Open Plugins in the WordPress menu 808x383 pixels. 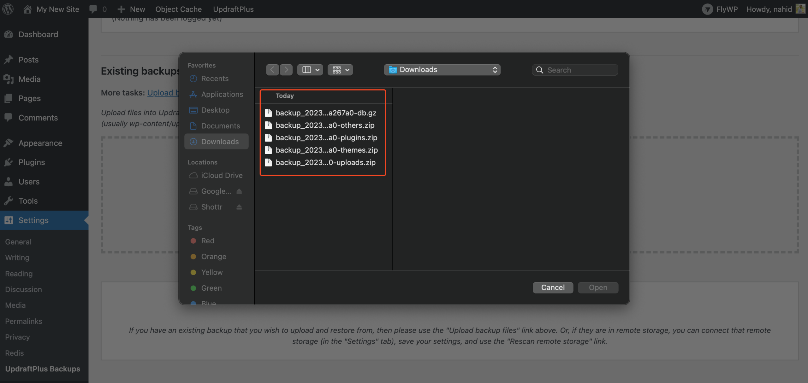coord(32,162)
